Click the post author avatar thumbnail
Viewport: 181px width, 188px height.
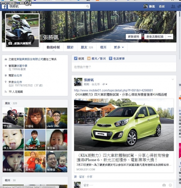78,82
